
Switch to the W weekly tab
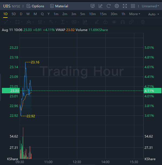[28, 14]
